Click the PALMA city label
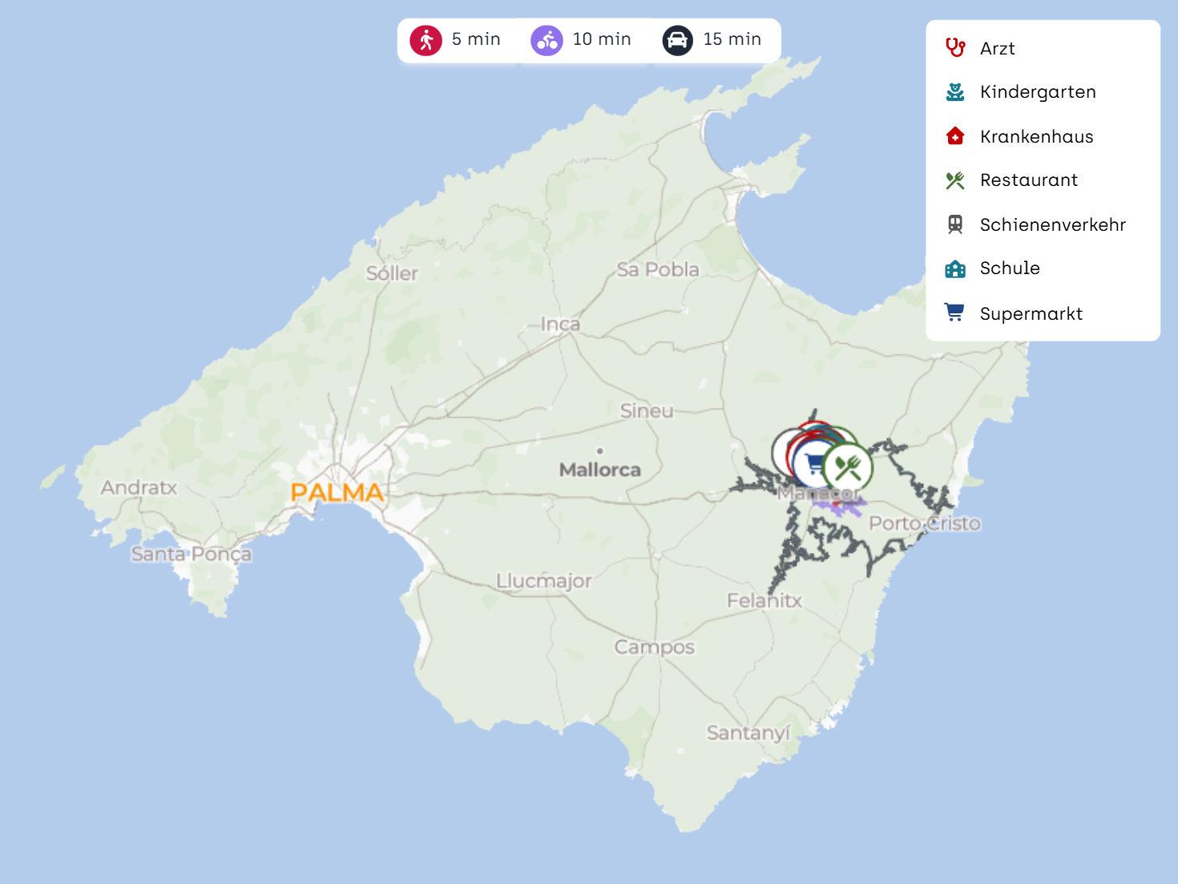The width and height of the screenshot is (1178, 884). point(337,492)
